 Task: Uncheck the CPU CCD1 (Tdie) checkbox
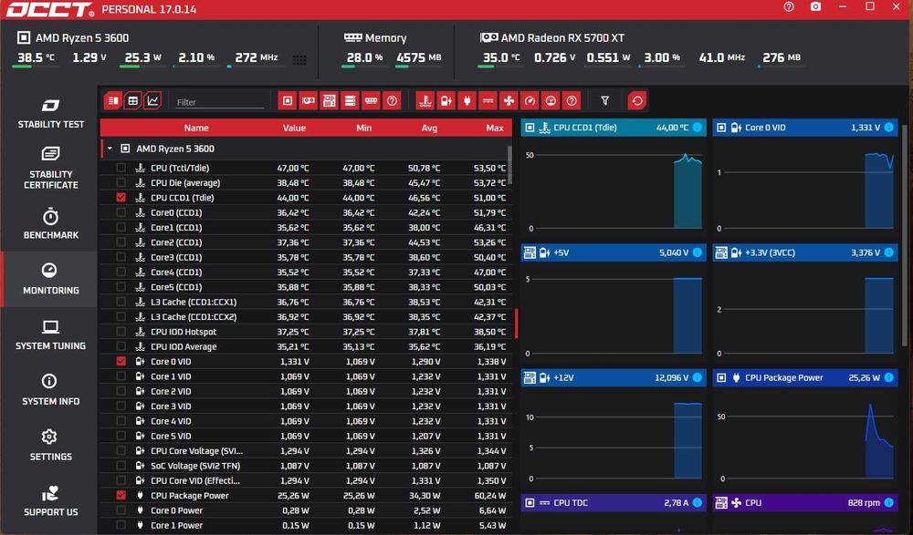121,198
